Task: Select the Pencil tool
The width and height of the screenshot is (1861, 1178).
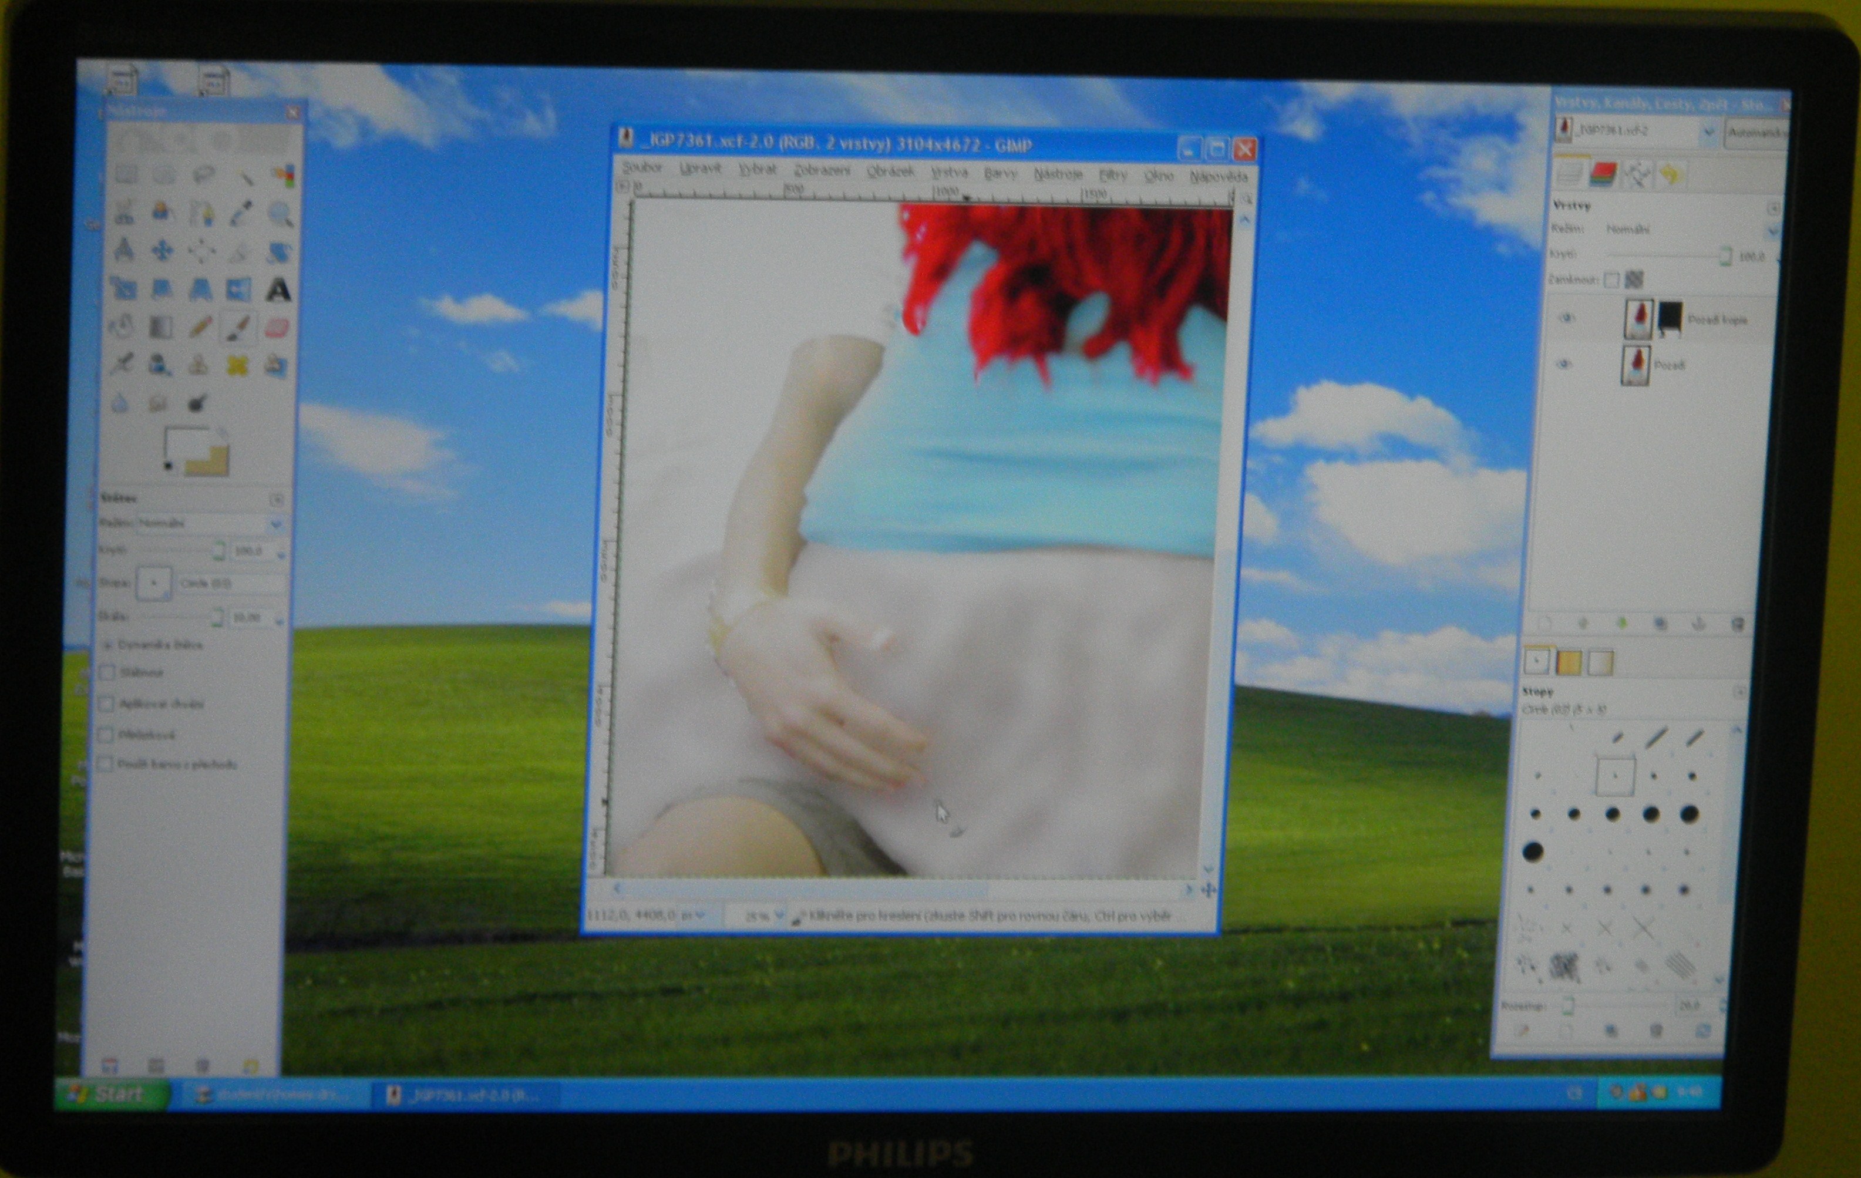Action: click(201, 328)
